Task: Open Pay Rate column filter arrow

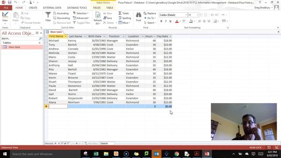Action: 170,36
